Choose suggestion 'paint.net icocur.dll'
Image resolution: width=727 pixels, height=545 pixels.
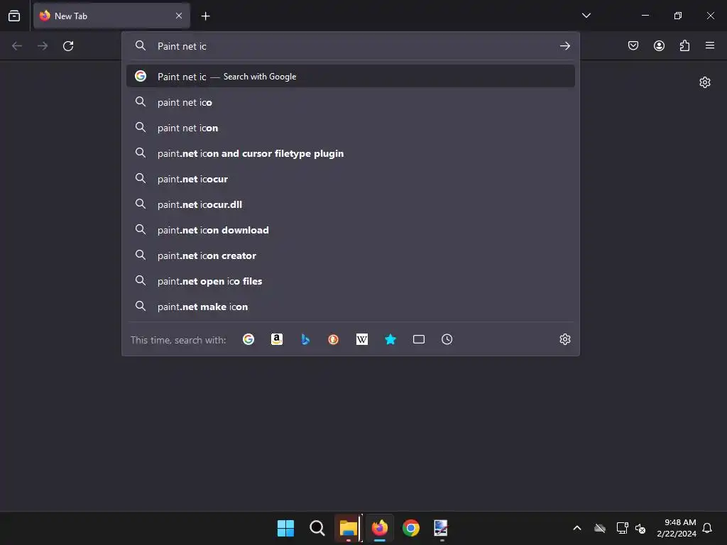pos(351,204)
